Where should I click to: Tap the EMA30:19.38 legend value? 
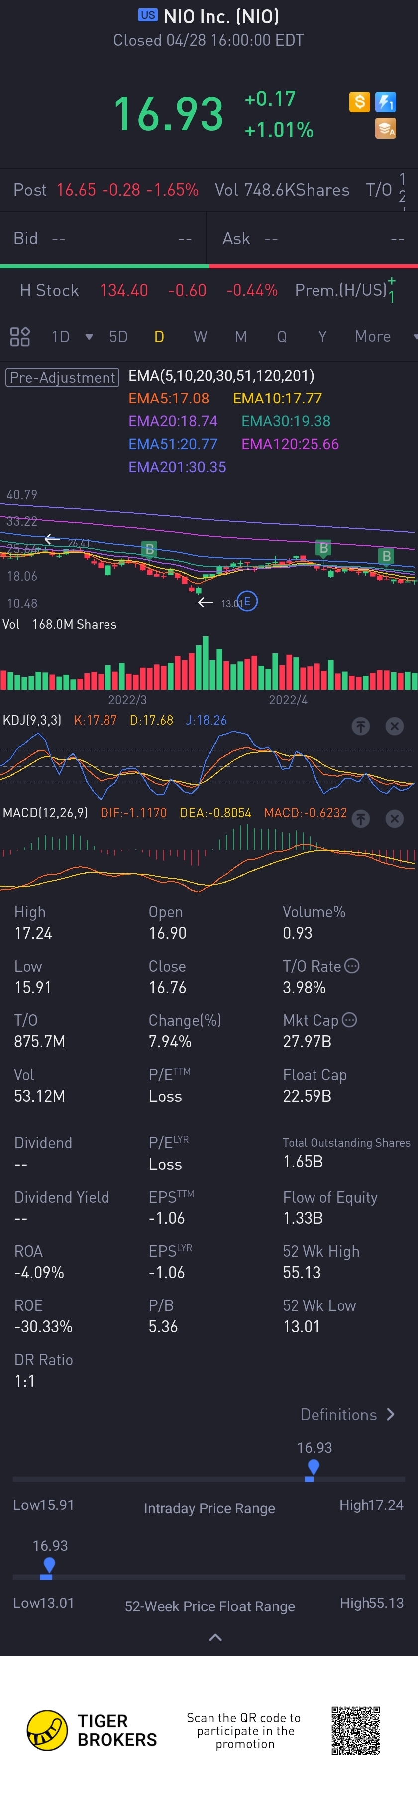(286, 421)
